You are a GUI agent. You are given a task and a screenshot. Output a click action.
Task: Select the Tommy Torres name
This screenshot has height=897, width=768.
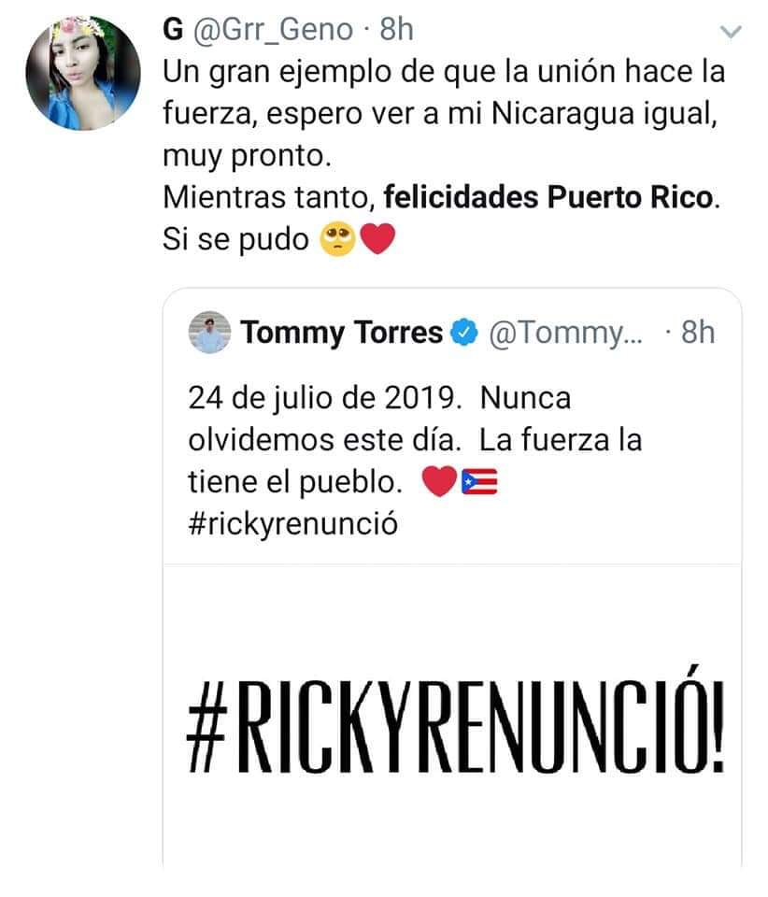click(342, 333)
